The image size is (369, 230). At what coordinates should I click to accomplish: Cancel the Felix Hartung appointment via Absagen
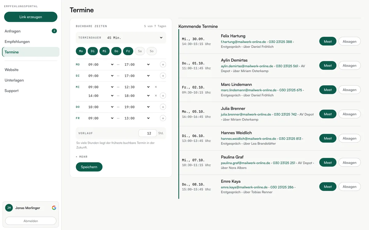[x=350, y=41]
